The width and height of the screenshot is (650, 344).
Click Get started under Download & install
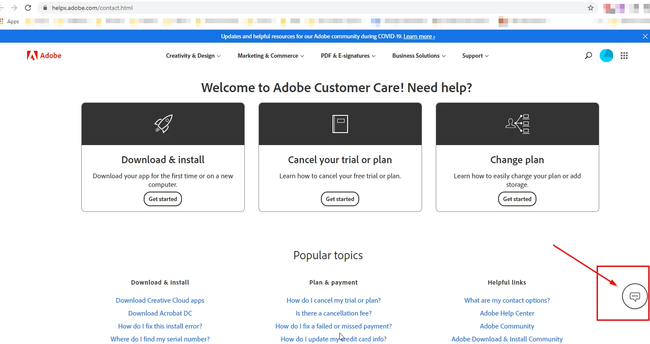pos(163,199)
